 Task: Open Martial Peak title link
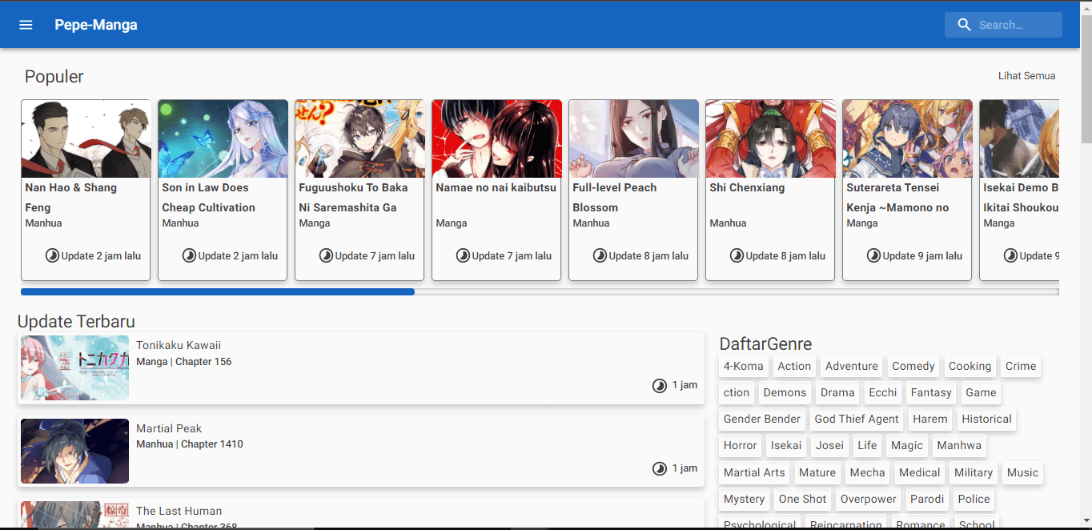coord(169,428)
